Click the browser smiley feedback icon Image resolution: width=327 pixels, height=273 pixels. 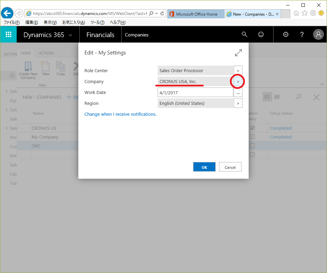tap(321, 13)
